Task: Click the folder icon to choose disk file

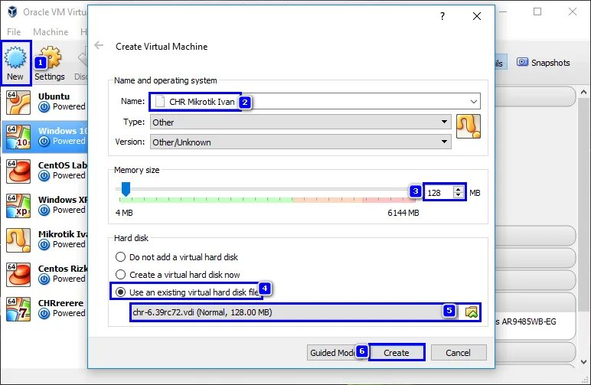Action: point(471,312)
